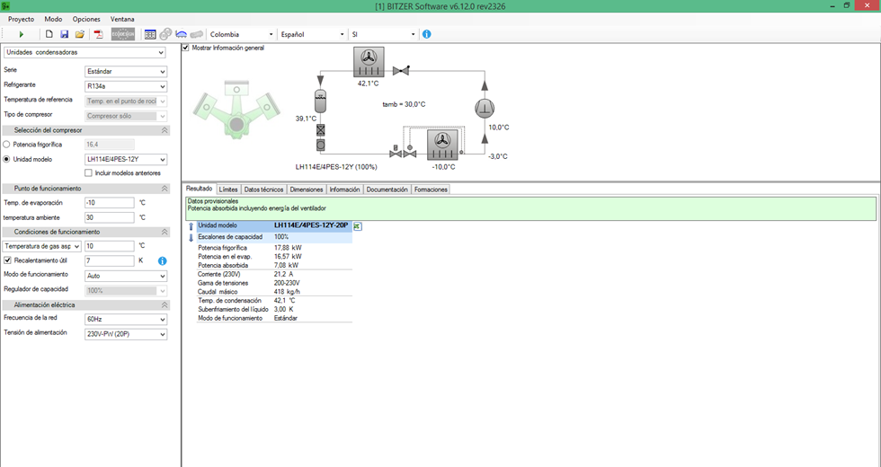Click the green Calculate play icon
The height and width of the screenshot is (467, 881).
(x=22, y=34)
